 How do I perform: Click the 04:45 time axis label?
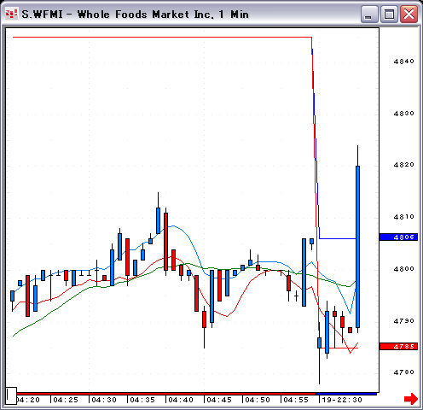pos(219,400)
